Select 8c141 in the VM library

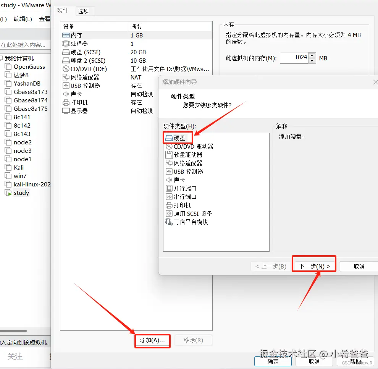coord(22,117)
